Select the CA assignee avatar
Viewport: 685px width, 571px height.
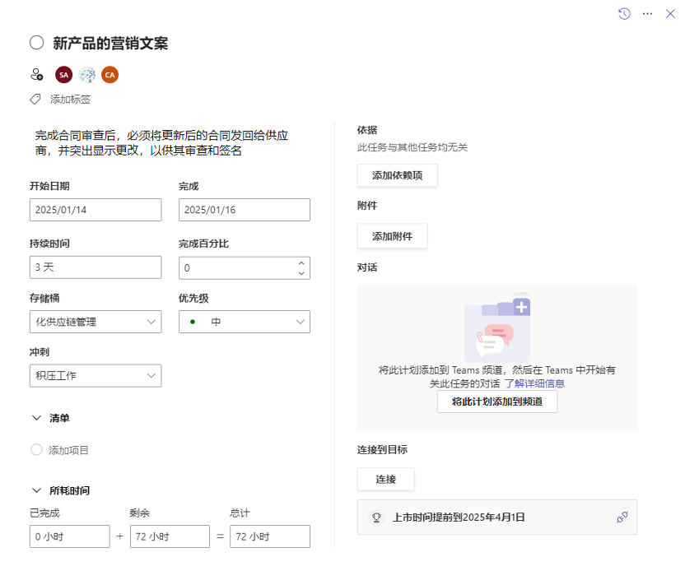tap(110, 75)
